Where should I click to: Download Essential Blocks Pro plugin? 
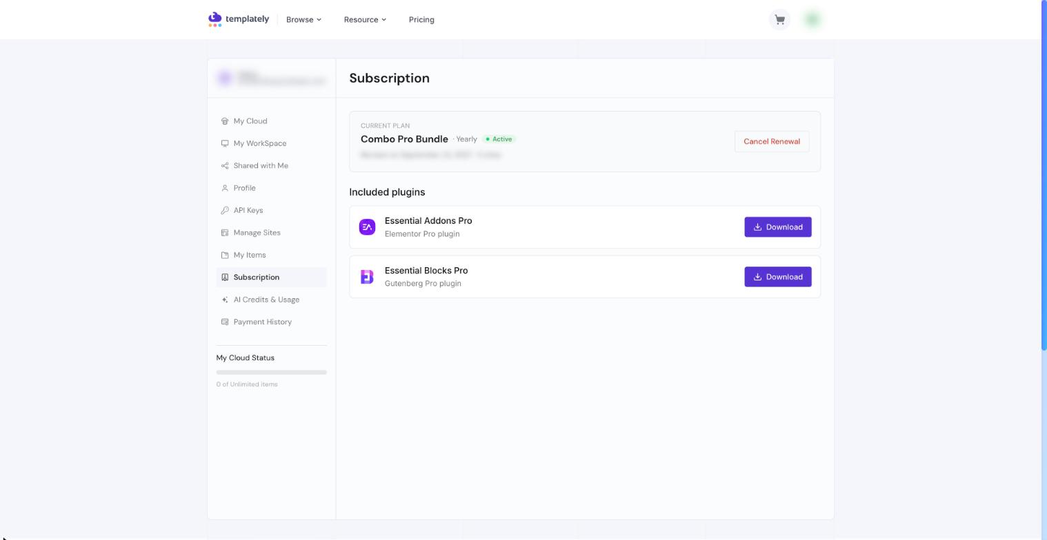(778, 277)
